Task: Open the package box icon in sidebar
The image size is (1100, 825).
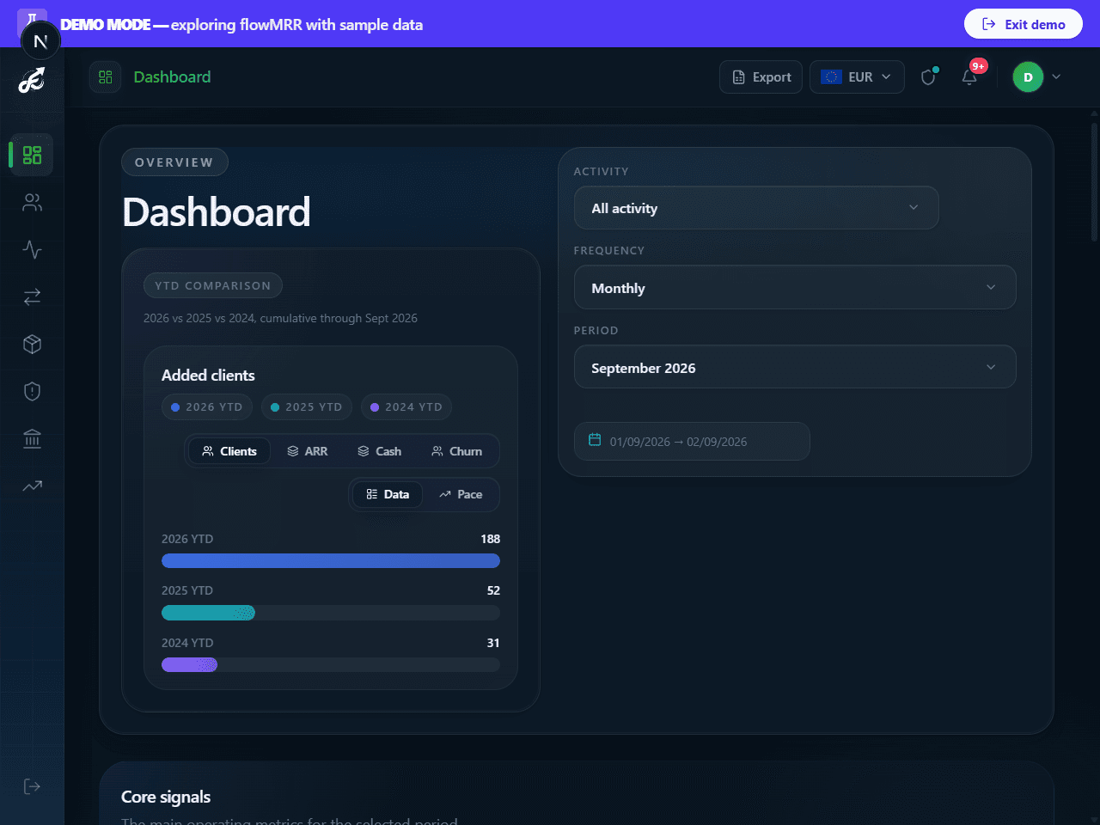Action: pyautogui.click(x=32, y=345)
